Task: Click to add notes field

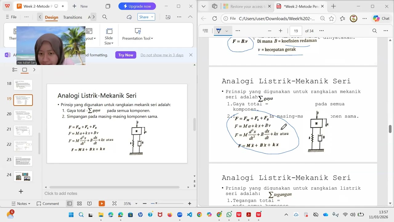Action: tap(61, 193)
